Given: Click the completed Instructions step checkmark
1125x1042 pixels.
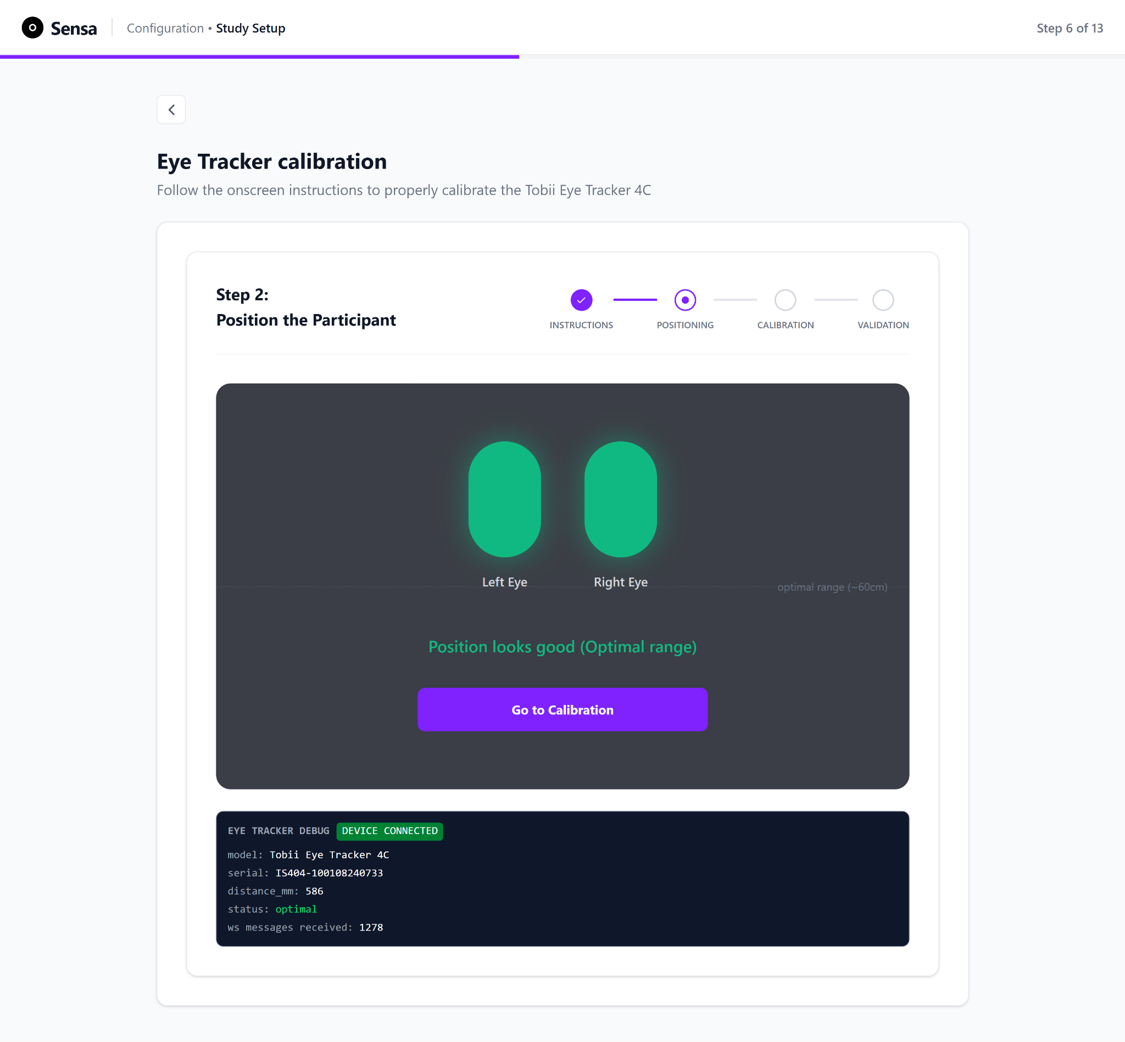Looking at the screenshot, I should pyautogui.click(x=581, y=300).
